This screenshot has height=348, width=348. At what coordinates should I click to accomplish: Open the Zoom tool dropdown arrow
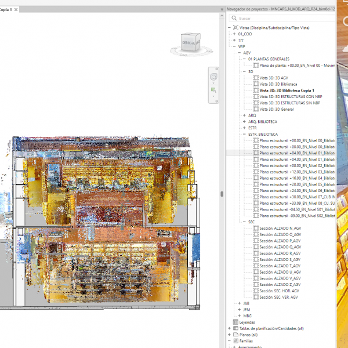(x=213, y=96)
